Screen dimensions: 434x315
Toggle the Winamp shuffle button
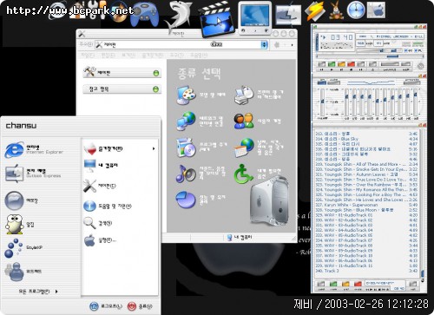click(389, 64)
